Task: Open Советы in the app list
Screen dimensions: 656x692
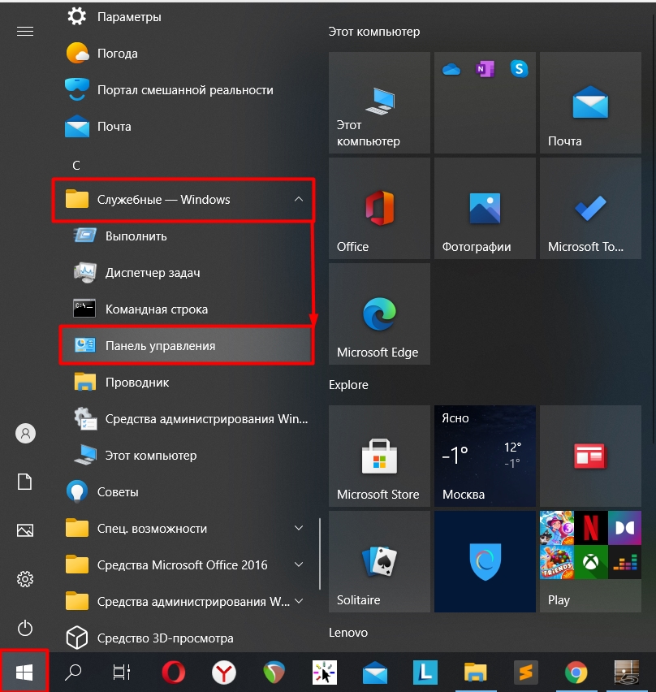Action: (x=183, y=491)
